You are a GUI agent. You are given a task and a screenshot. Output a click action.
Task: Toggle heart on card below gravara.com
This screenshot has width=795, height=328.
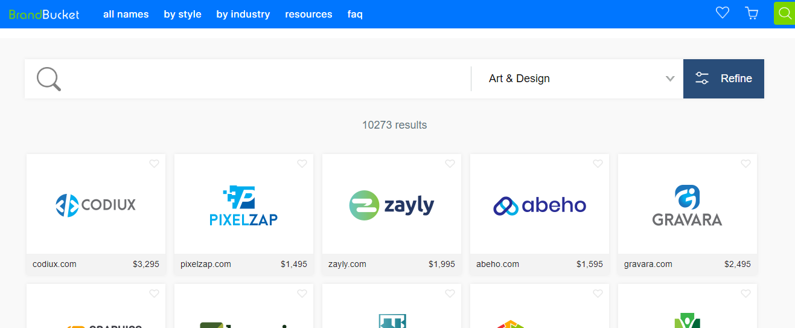click(x=746, y=294)
